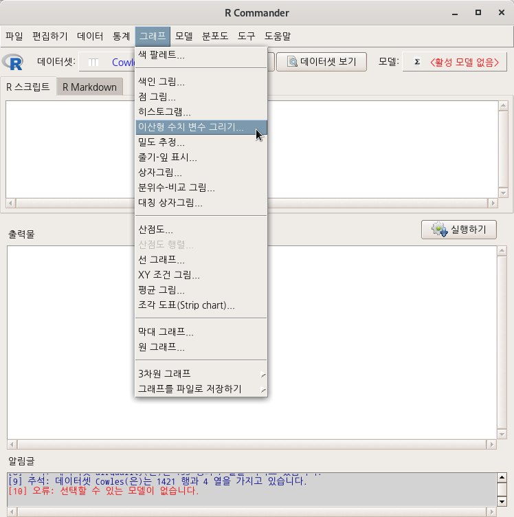Click the output pane scroll down arrow

502,434
